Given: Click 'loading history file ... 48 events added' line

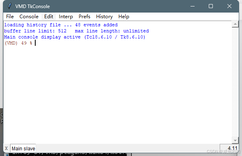Looking at the screenshot, I should 61,25.
